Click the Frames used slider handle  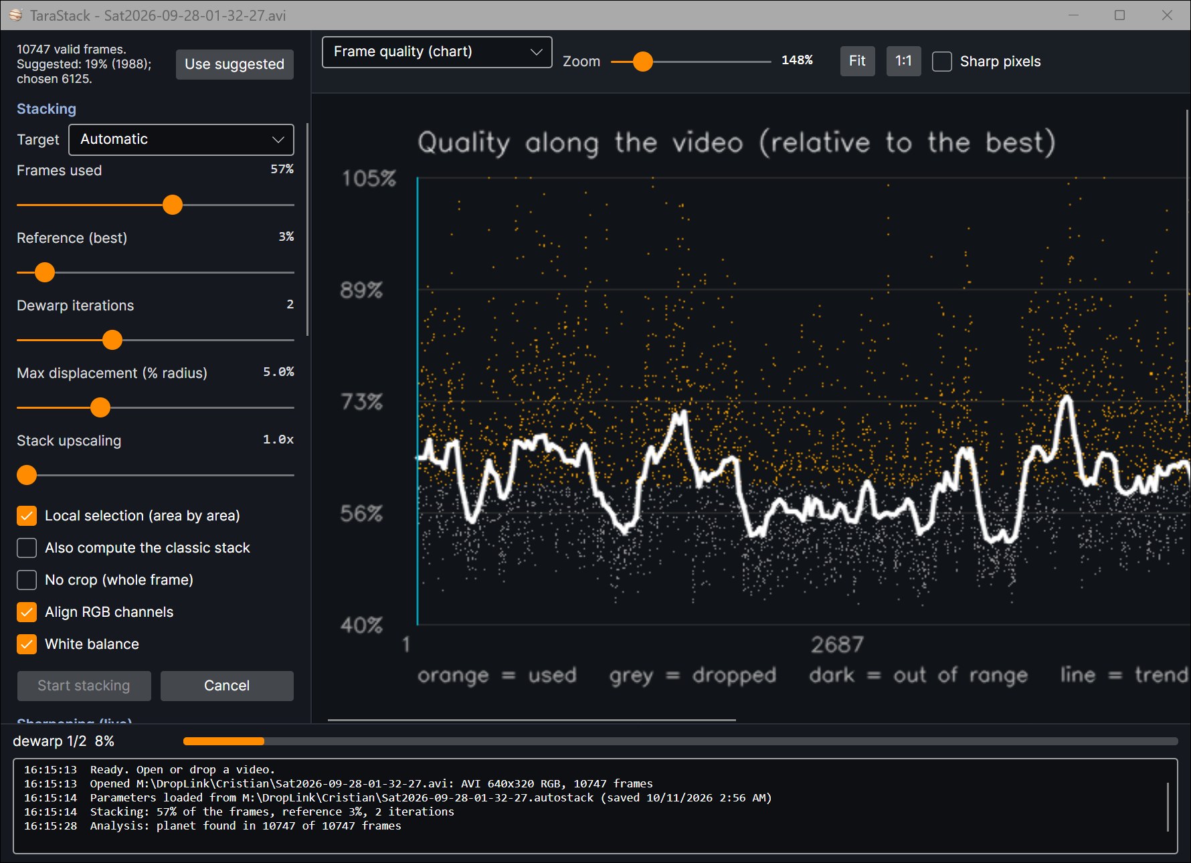coord(173,205)
